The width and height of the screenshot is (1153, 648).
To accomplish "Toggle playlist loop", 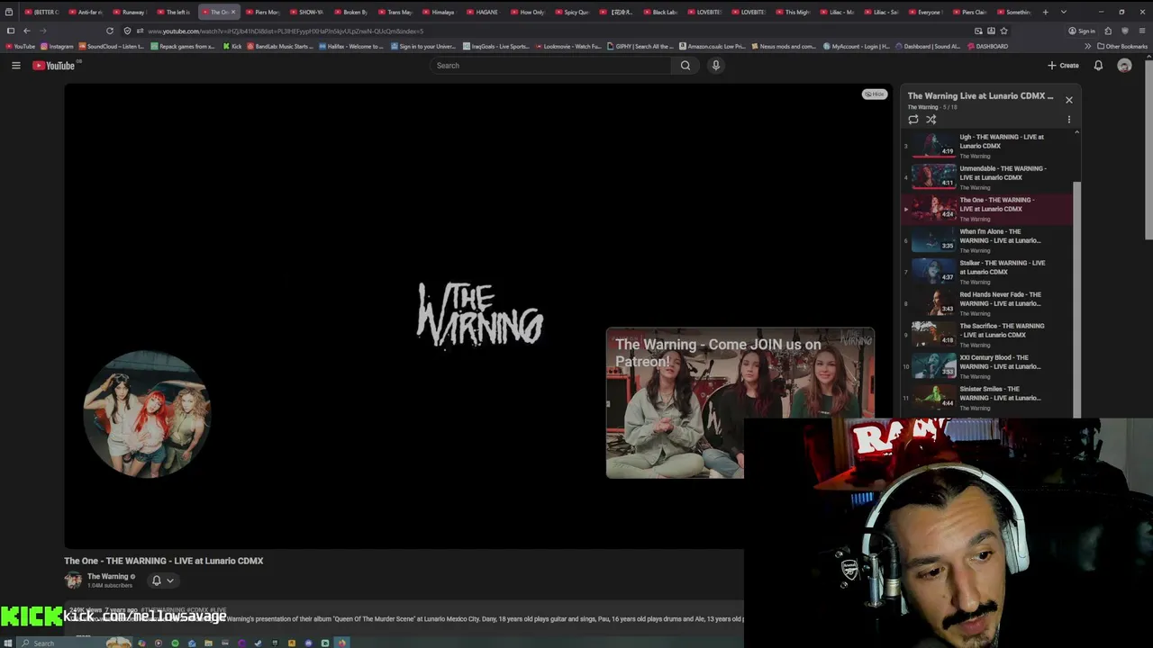I will point(913,119).
